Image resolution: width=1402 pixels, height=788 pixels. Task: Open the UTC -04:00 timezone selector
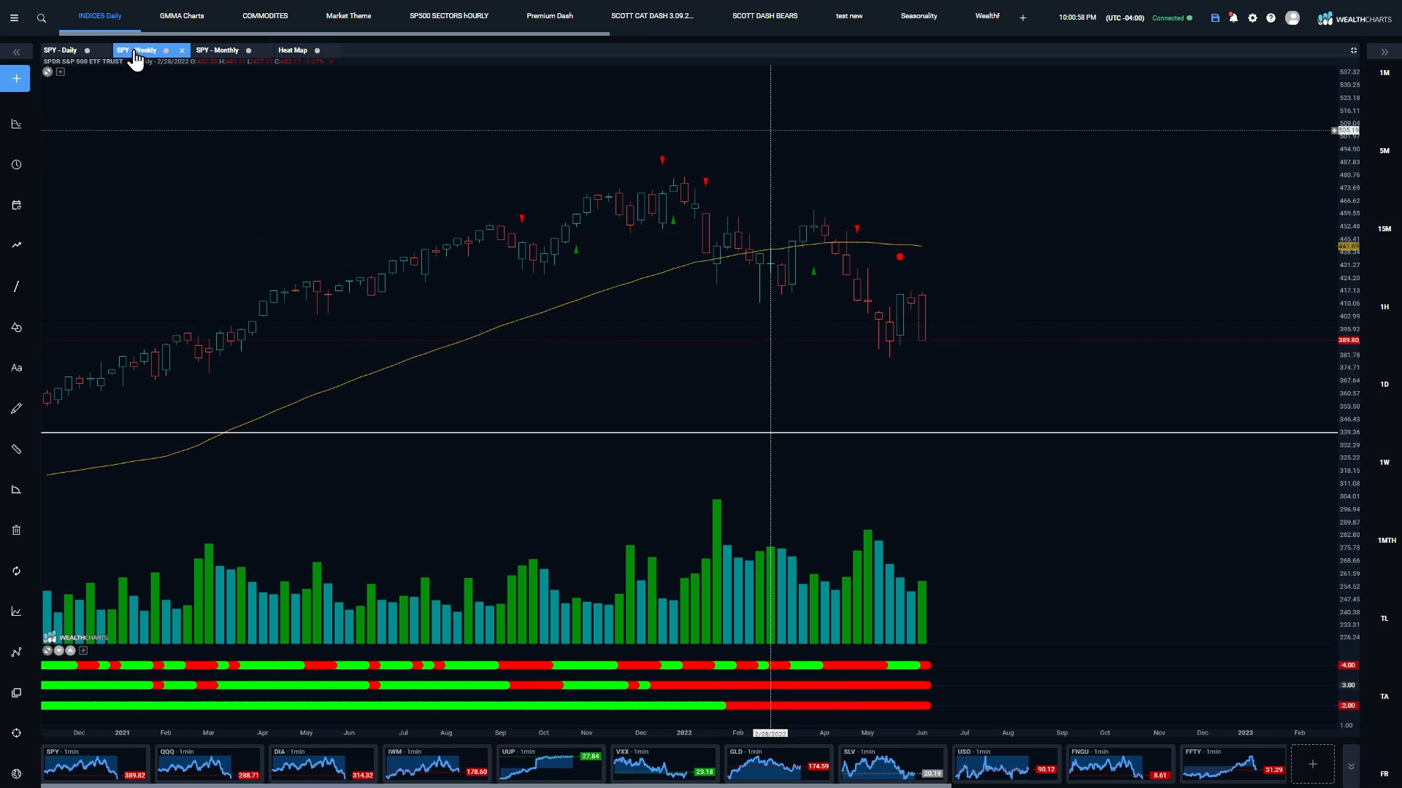pos(1125,18)
